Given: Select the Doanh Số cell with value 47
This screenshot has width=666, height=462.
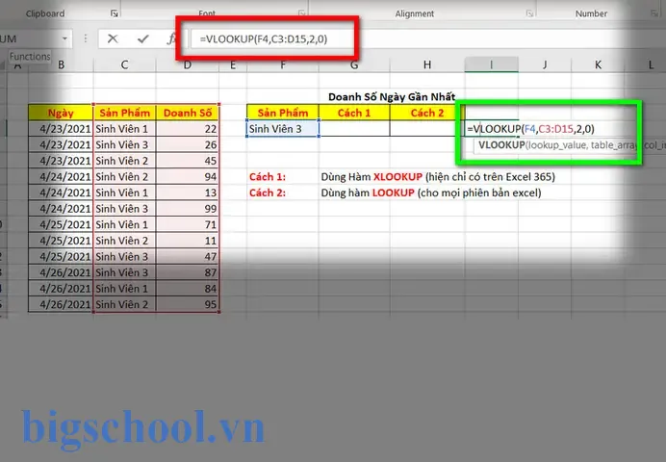Looking at the screenshot, I should point(188,256).
